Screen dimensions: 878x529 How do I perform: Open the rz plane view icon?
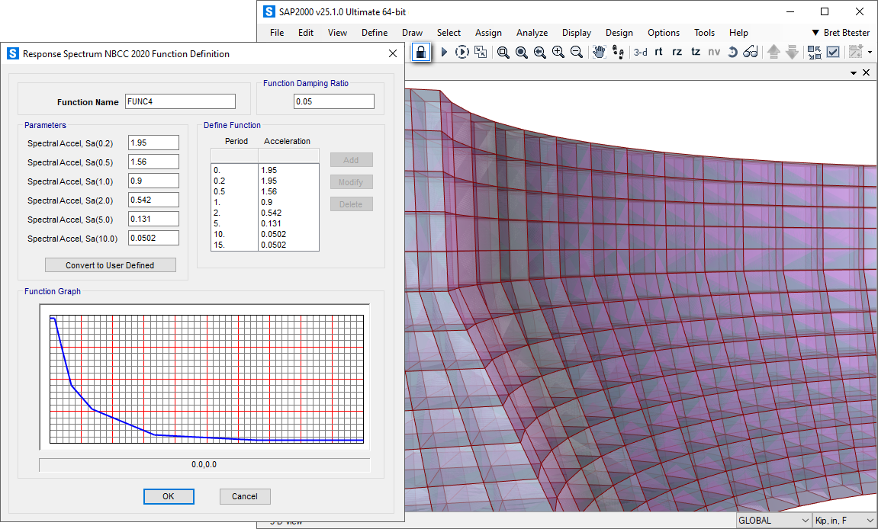click(x=677, y=51)
